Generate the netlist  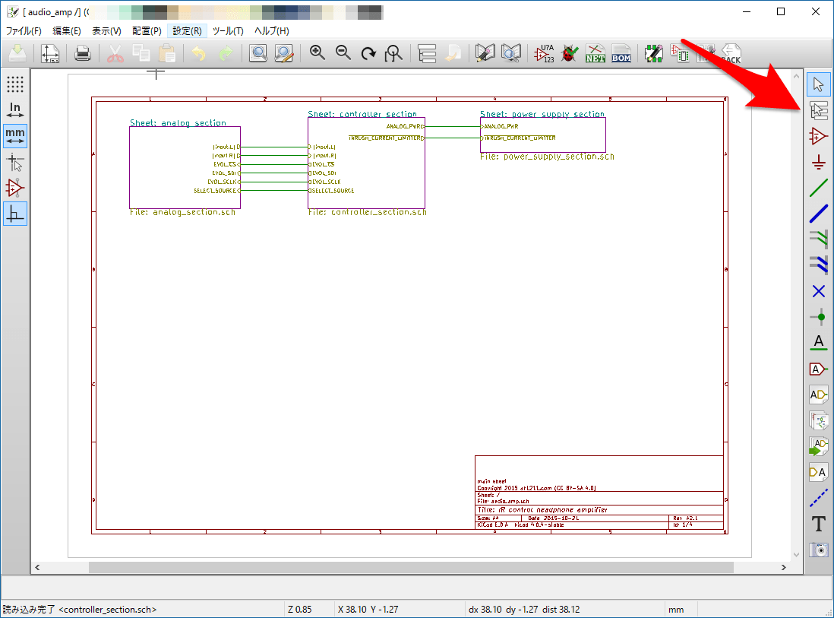pyautogui.click(x=595, y=53)
